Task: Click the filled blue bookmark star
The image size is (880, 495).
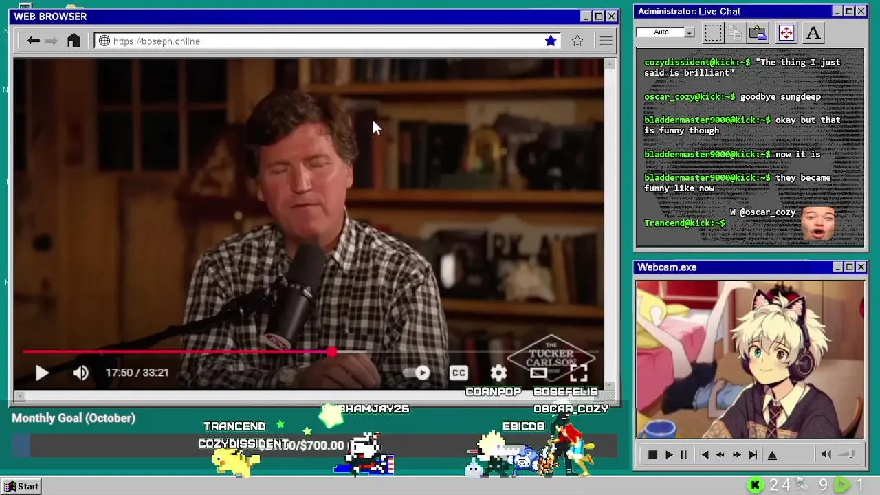Action: pos(551,41)
